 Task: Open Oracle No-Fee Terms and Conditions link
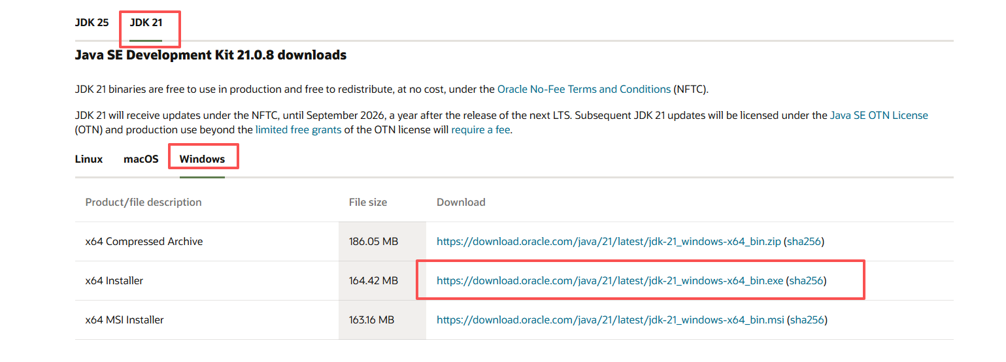click(x=584, y=89)
